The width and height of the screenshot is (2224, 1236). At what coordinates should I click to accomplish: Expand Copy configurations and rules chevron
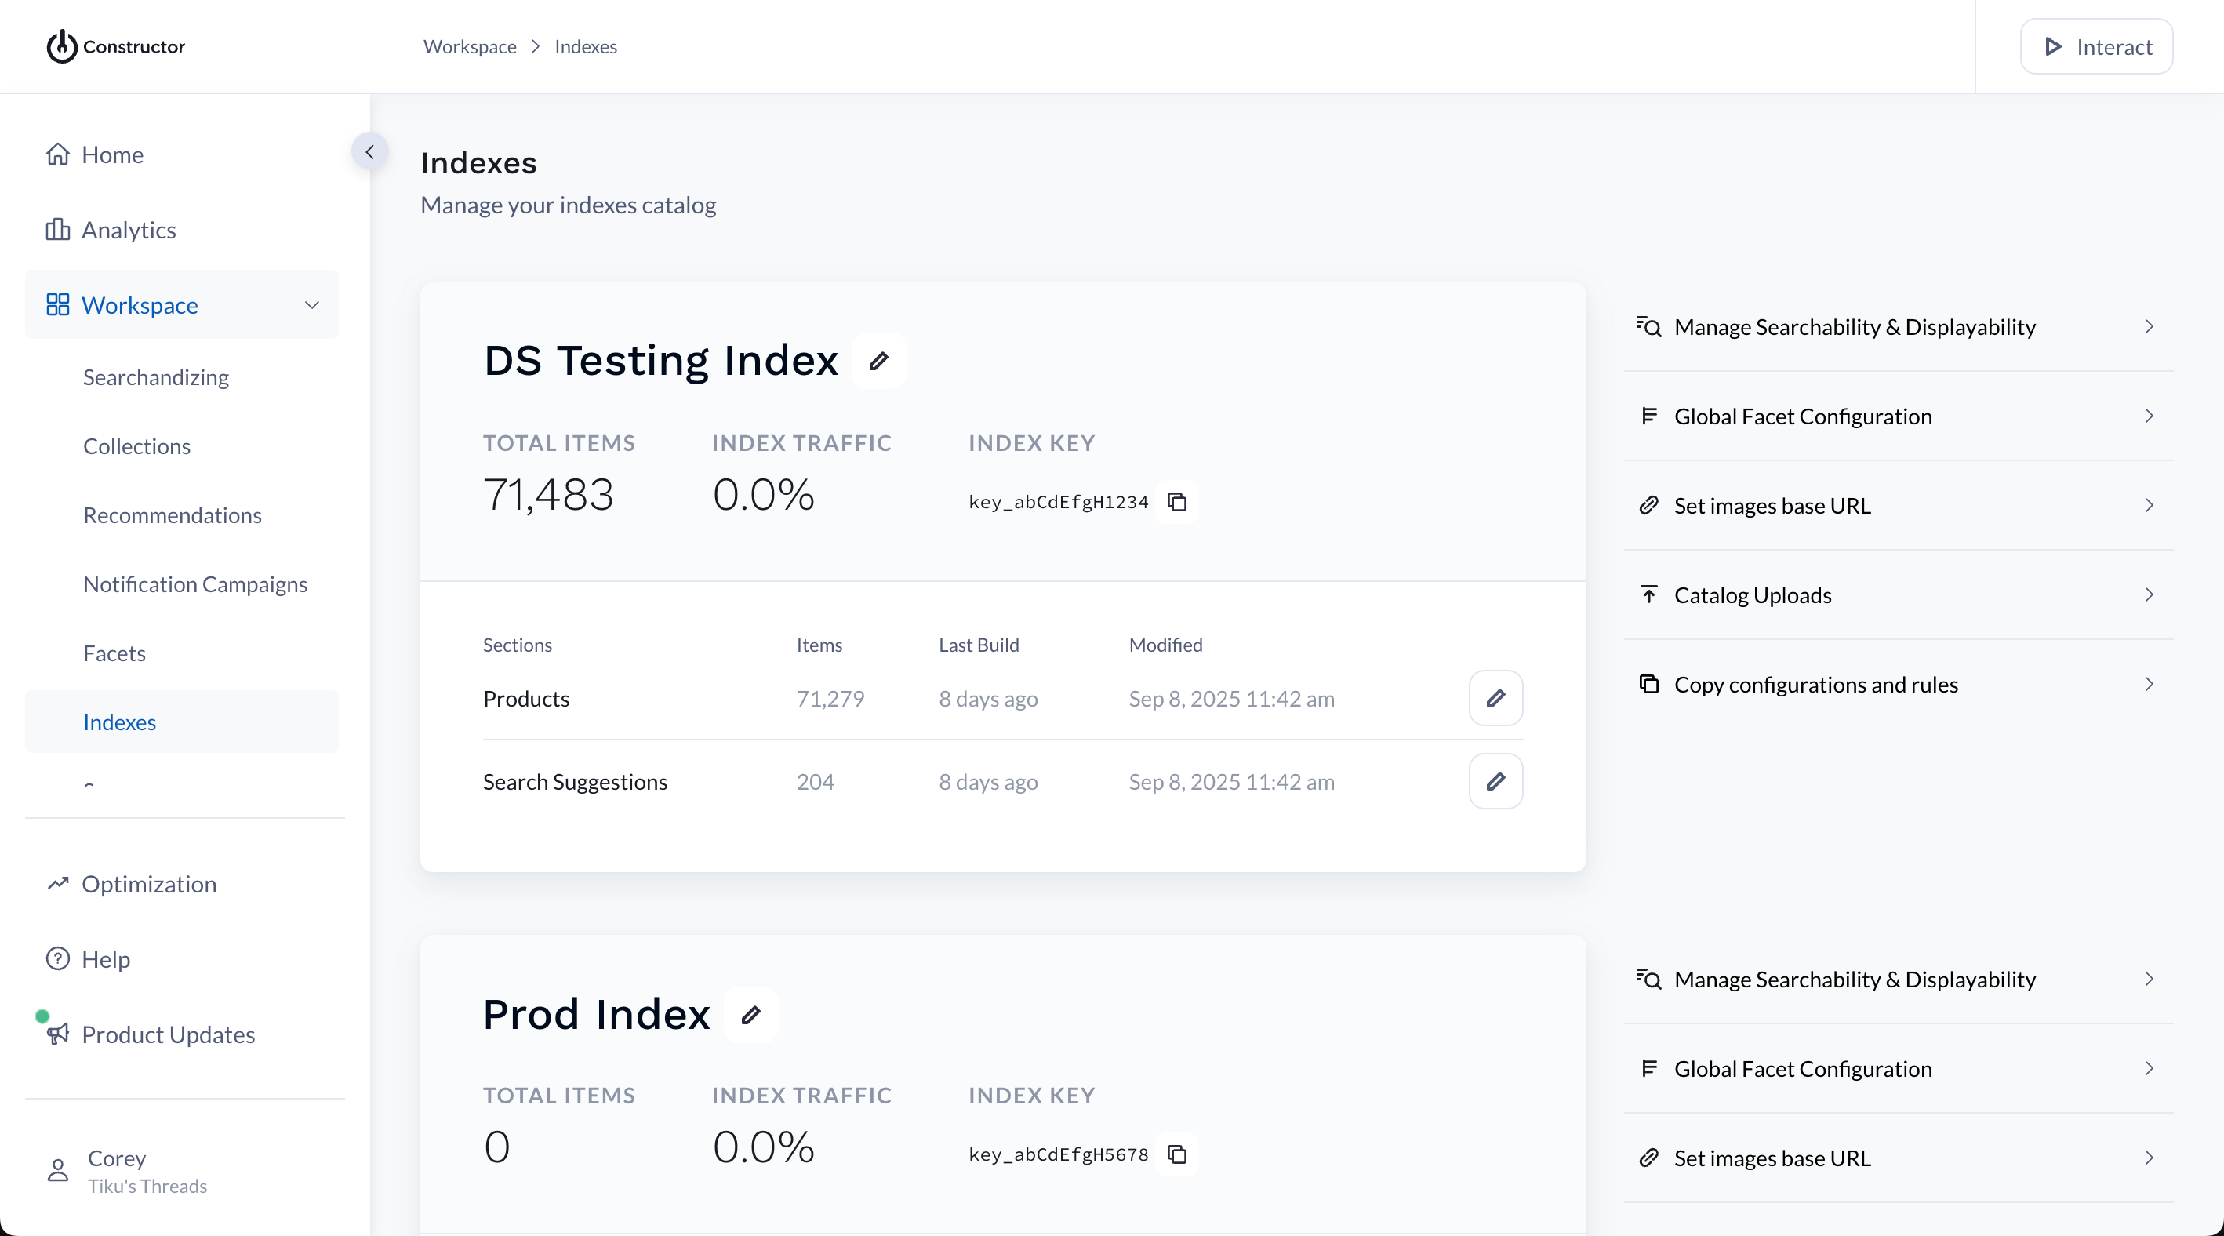[2150, 684]
